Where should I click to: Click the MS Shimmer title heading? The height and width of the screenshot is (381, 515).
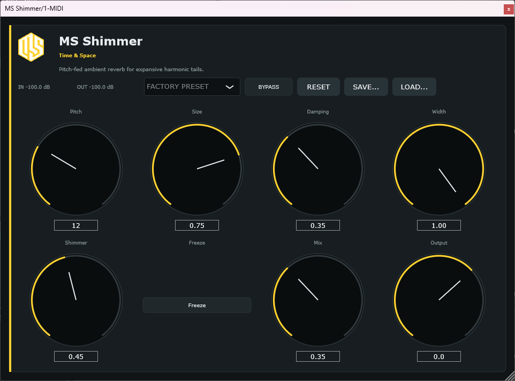[x=101, y=41]
